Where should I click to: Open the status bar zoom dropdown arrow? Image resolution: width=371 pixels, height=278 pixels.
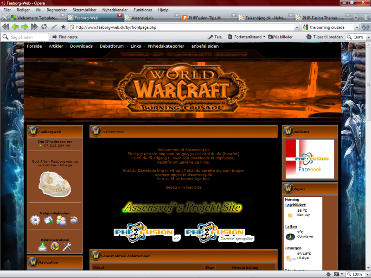(367, 274)
